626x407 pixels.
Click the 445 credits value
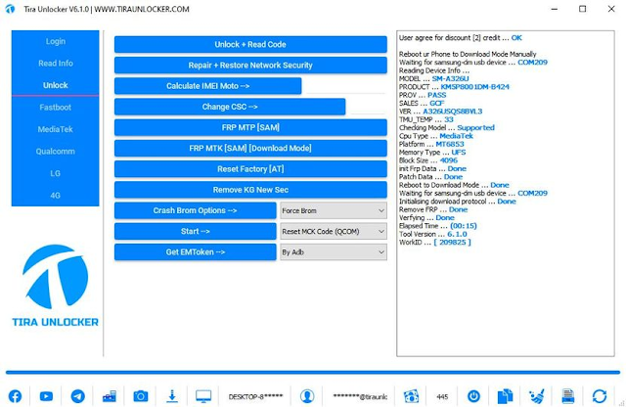[x=442, y=396]
